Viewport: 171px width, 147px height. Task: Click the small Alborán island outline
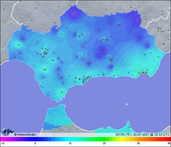click(127, 104)
